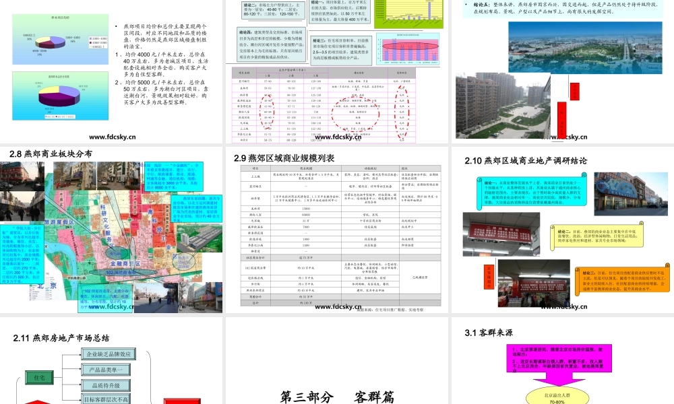This screenshot has width=674, height=404.
Task: Click the green '住宅' box in the 2.11 diagram
Action: click(39, 378)
